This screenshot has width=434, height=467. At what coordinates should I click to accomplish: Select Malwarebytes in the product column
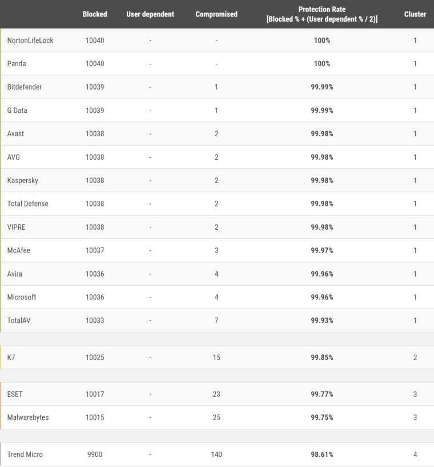[28, 418]
